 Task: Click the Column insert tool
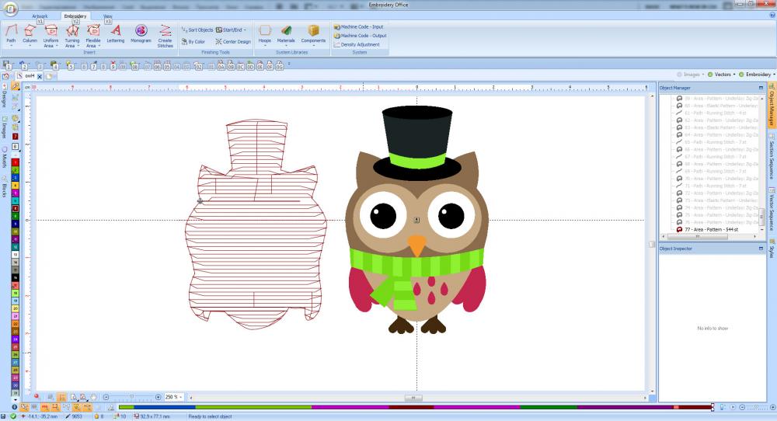30,33
